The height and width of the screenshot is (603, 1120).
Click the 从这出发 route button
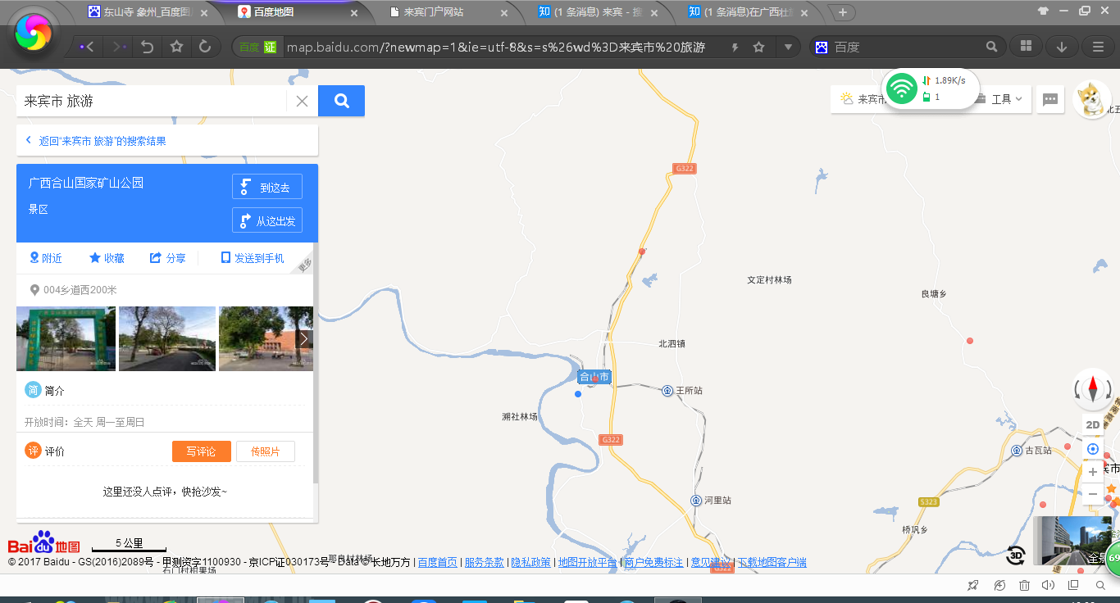267,220
